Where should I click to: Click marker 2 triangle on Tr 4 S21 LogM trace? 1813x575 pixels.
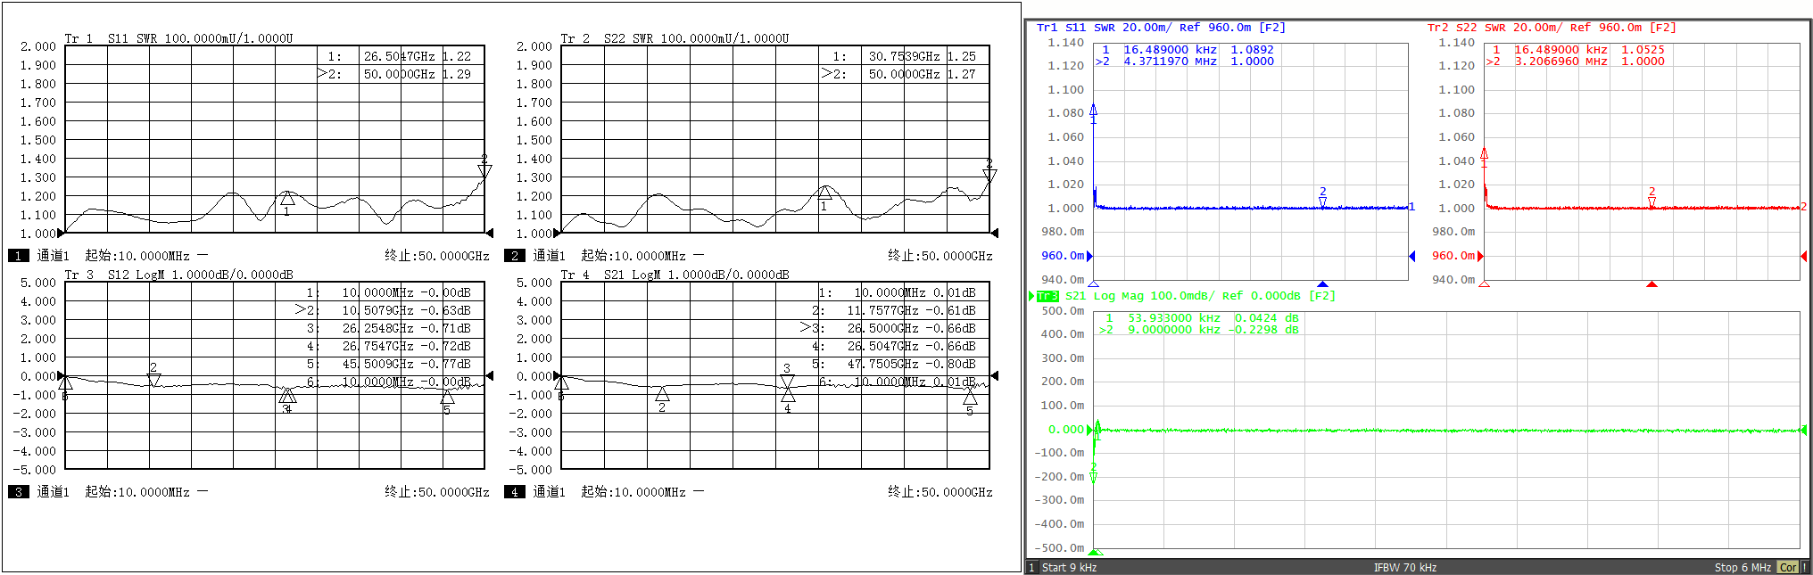(x=662, y=394)
